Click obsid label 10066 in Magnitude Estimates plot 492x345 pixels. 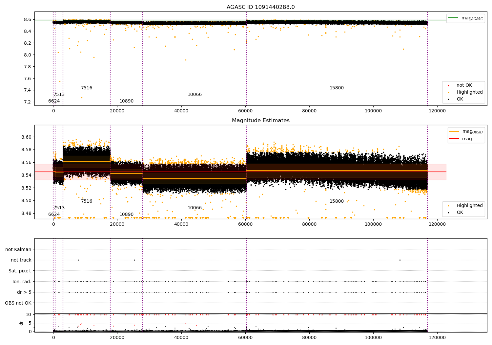point(195,208)
